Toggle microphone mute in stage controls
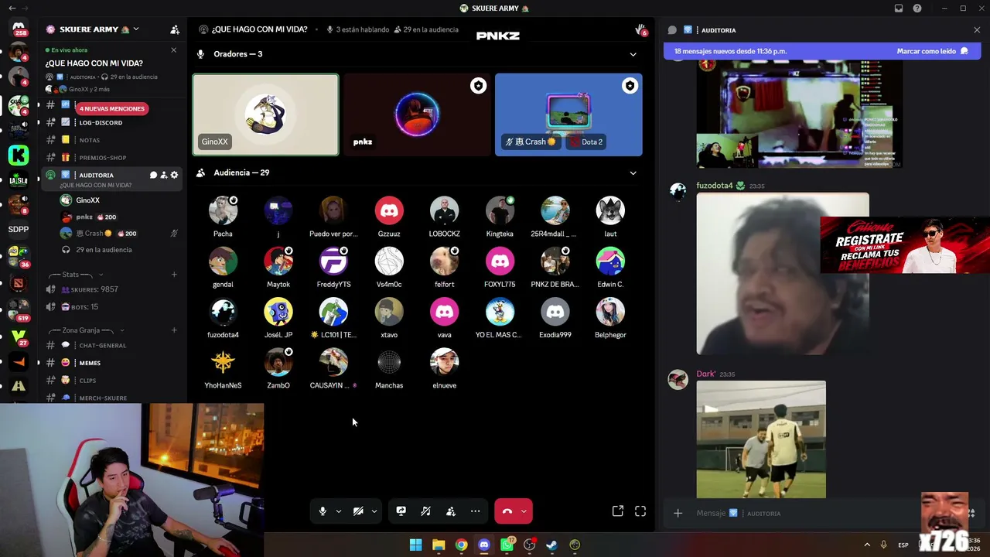 pos(323,511)
